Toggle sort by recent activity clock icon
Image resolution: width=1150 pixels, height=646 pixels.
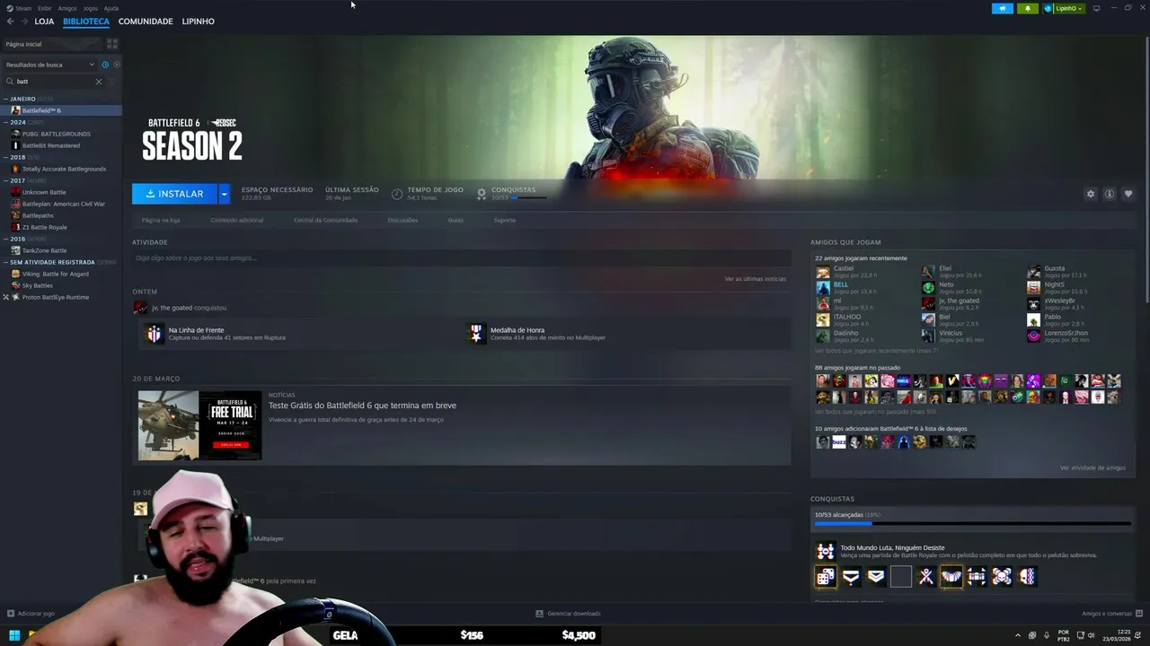click(x=105, y=65)
